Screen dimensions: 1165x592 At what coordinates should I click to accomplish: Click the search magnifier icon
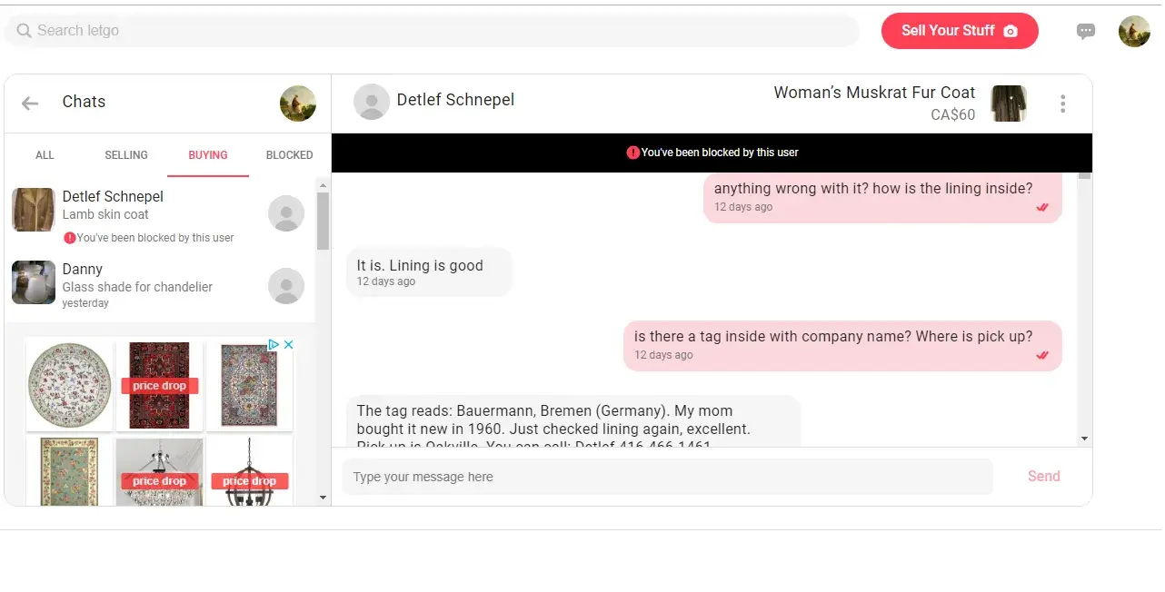tap(24, 31)
